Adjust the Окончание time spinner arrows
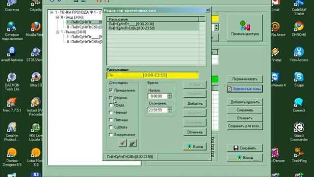 170,110
